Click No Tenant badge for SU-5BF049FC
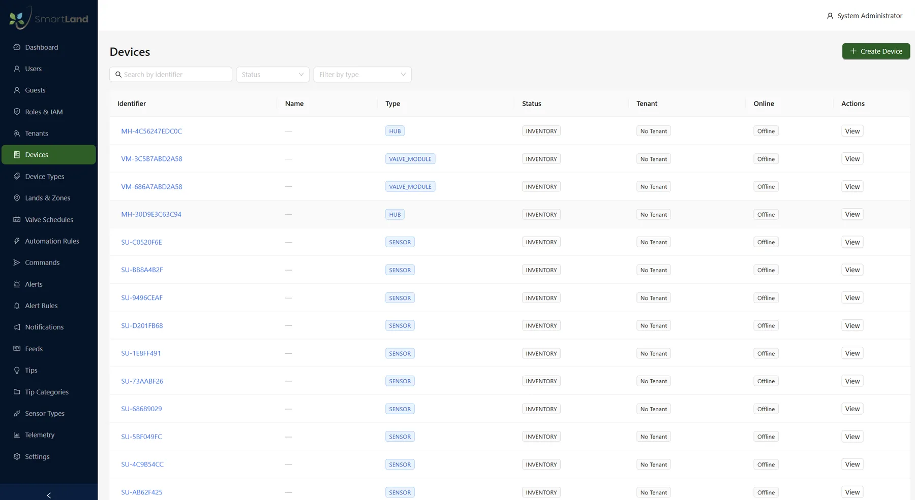The height and width of the screenshot is (500, 915). [x=653, y=437]
